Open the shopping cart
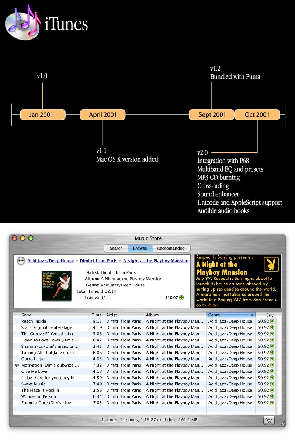The height and width of the screenshot is (443, 295). pos(269,420)
